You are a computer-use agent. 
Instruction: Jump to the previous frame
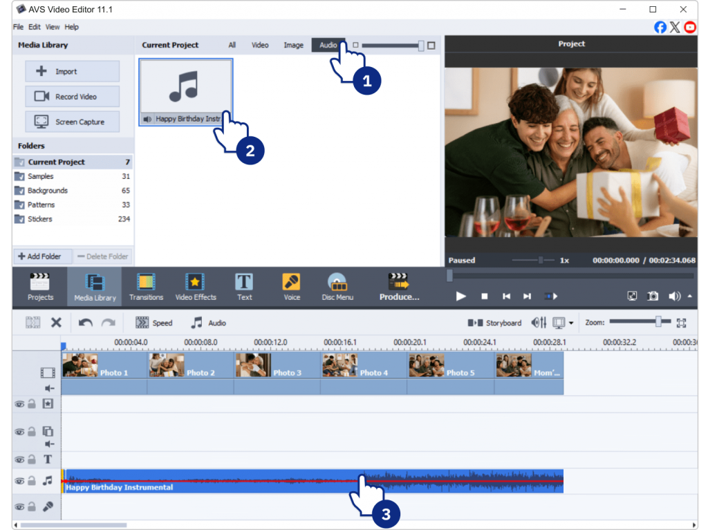click(506, 296)
